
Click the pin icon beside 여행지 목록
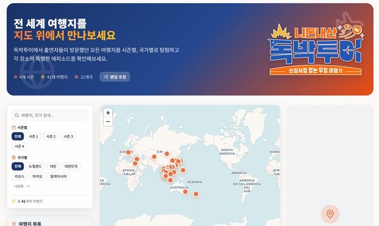pos(14,224)
